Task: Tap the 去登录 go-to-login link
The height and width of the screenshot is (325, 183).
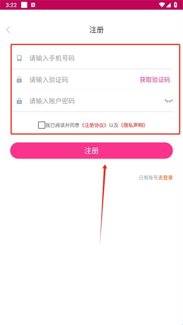Action: 166,178
